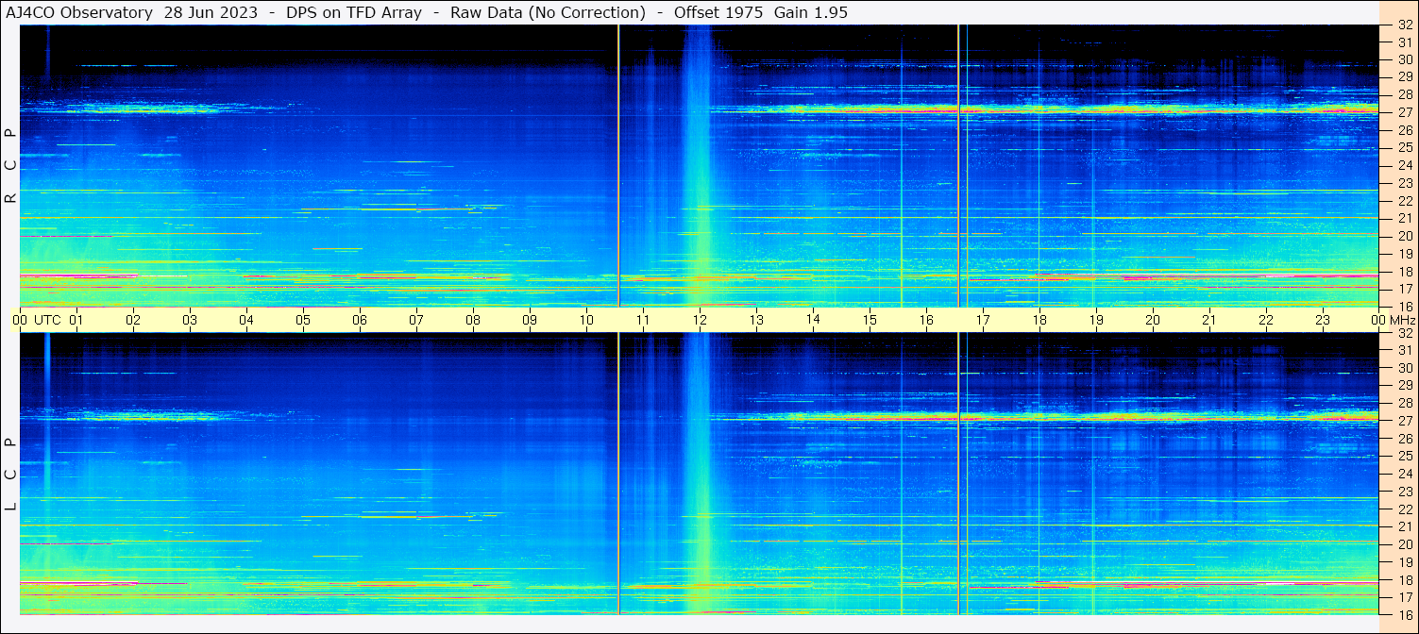The height and width of the screenshot is (634, 1419).
Task: Select hour 04 on the time axis
Action: 246,320
